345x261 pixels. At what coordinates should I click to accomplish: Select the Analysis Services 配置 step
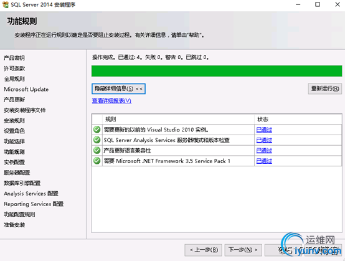tap(31, 194)
